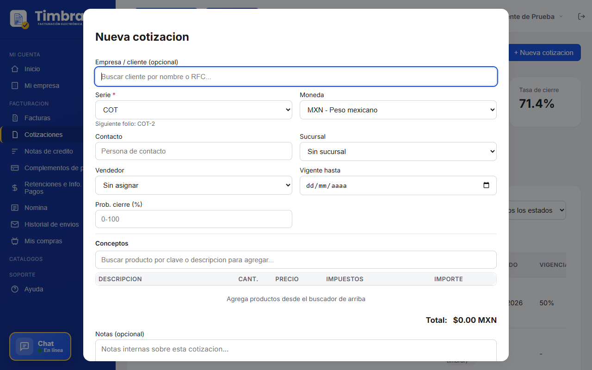This screenshot has height=370, width=592.
Task: Open the calendar picker in Vigente hasta
Action: 486,185
